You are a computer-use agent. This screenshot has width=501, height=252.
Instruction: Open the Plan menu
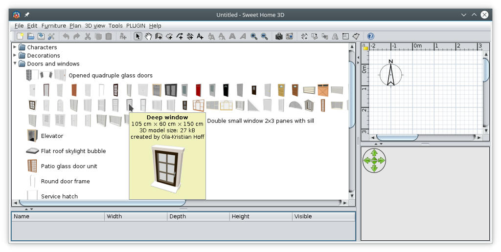(75, 26)
